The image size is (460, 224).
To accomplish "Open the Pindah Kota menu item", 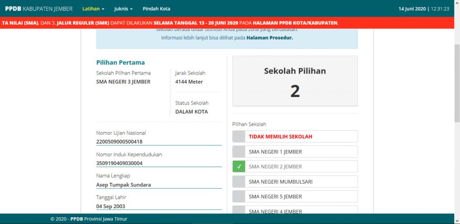I will (x=156, y=9).
